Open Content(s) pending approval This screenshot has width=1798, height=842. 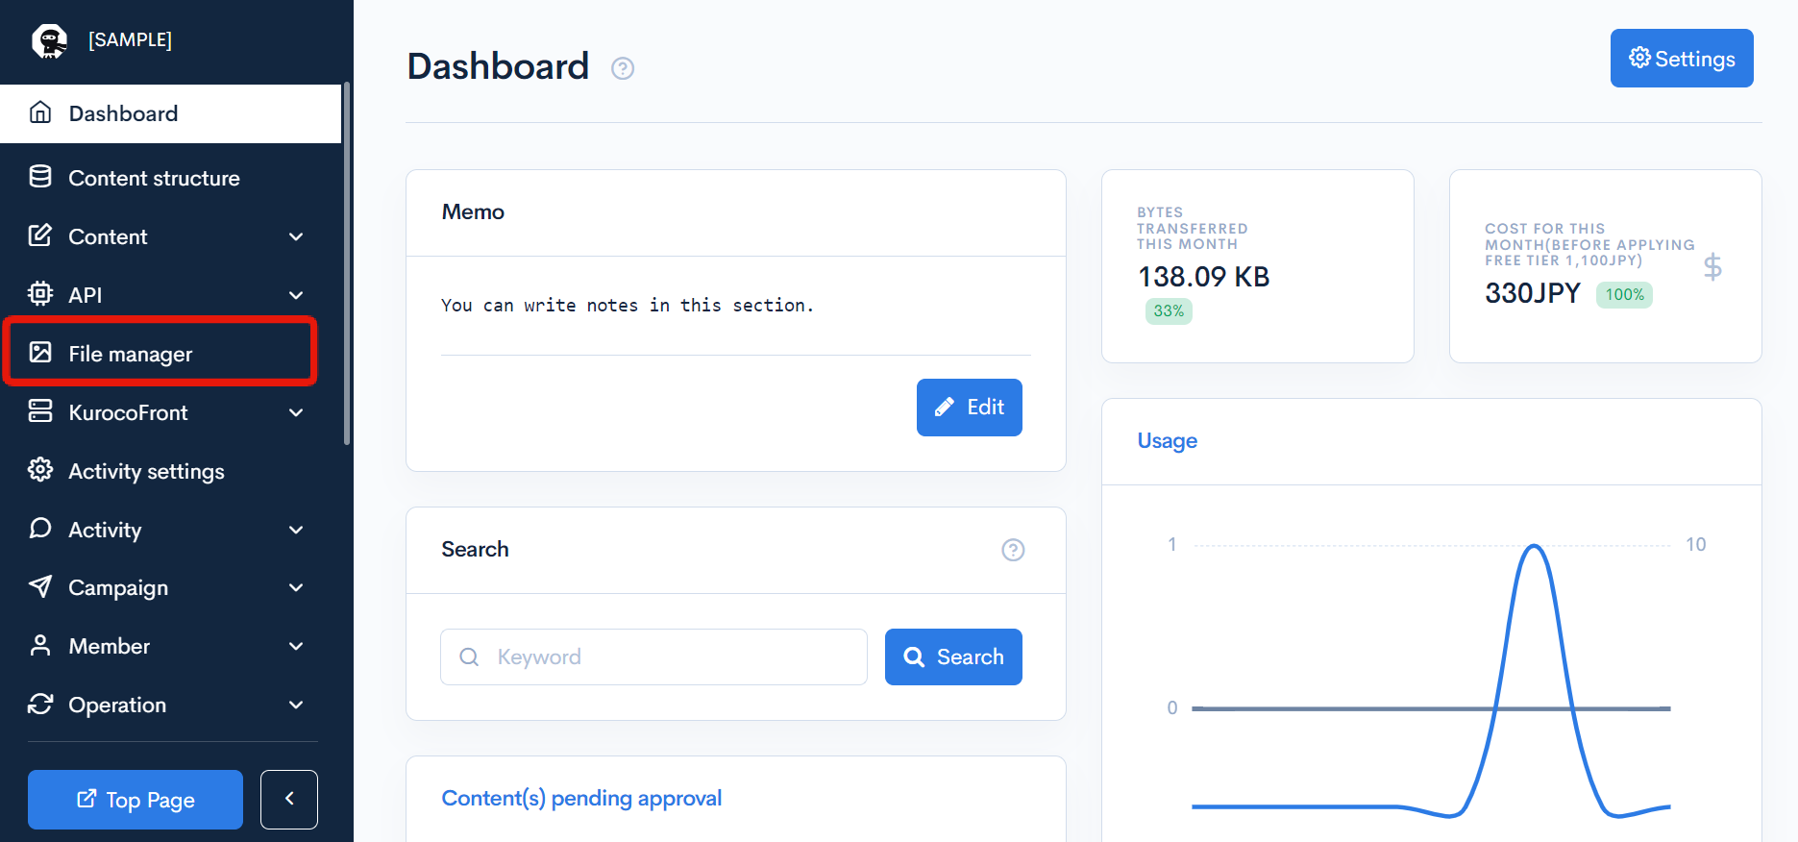(x=581, y=798)
